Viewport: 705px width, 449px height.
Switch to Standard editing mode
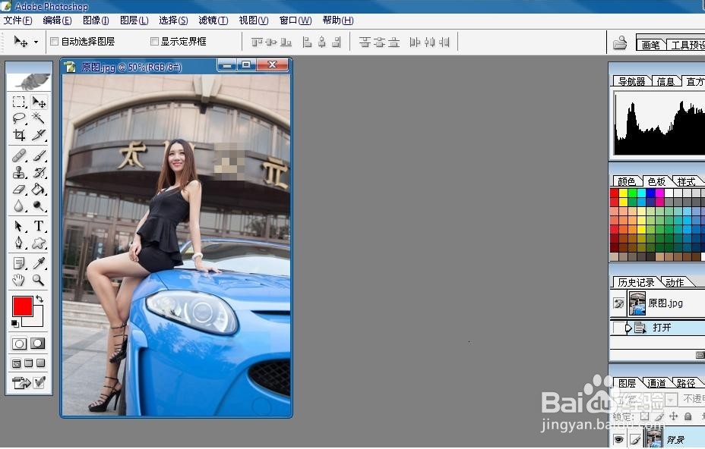(x=19, y=344)
